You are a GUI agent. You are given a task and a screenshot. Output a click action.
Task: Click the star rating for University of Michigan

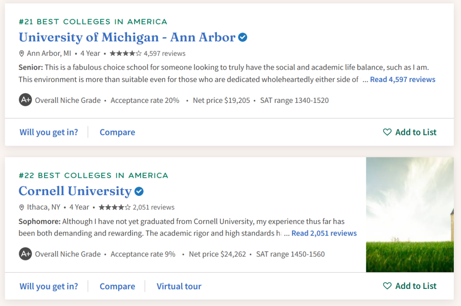click(125, 53)
